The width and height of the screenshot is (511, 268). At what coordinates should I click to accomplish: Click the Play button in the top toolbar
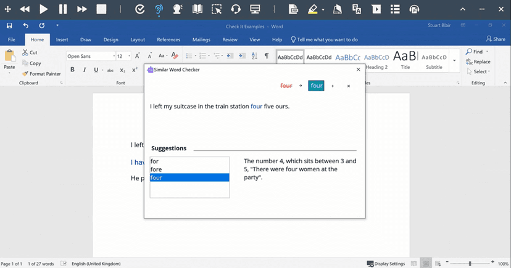coord(43,9)
